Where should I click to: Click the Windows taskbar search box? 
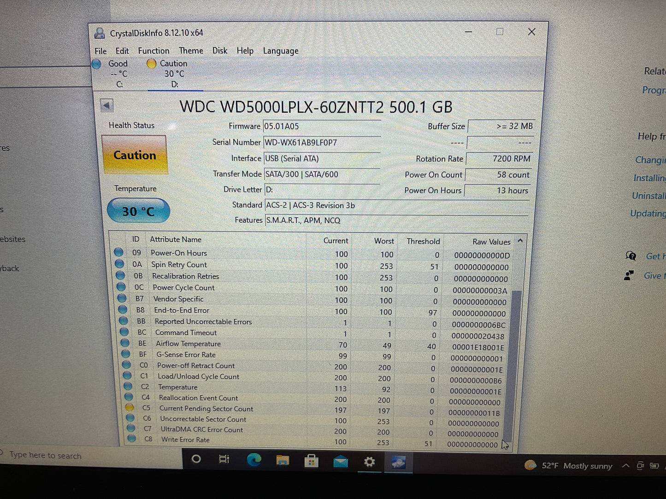91,456
